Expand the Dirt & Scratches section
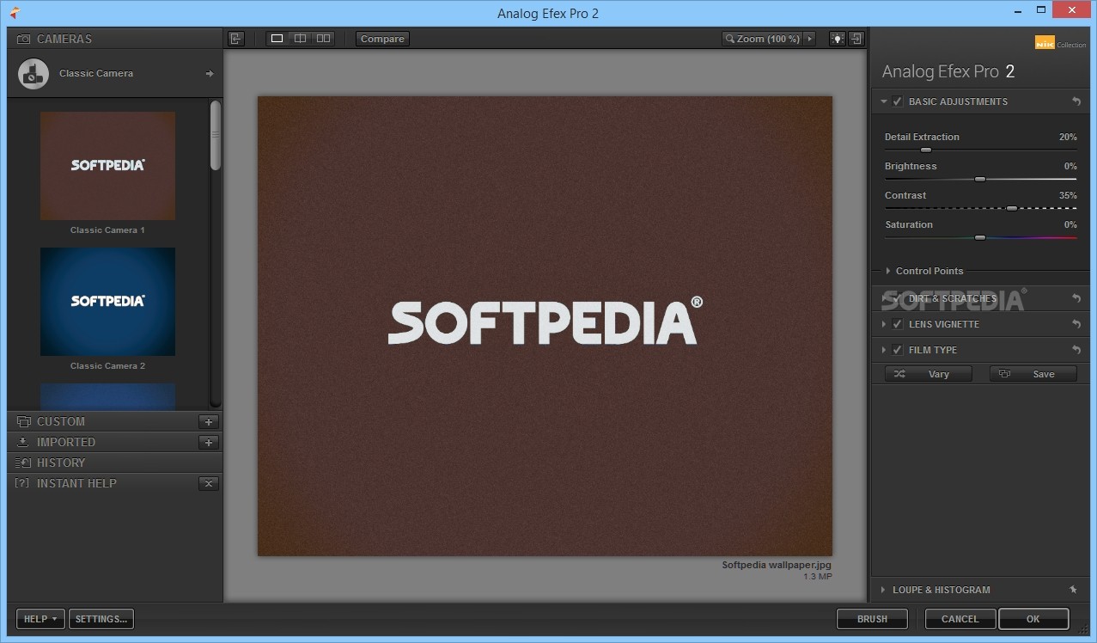The image size is (1097, 643). pyautogui.click(x=884, y=298)
